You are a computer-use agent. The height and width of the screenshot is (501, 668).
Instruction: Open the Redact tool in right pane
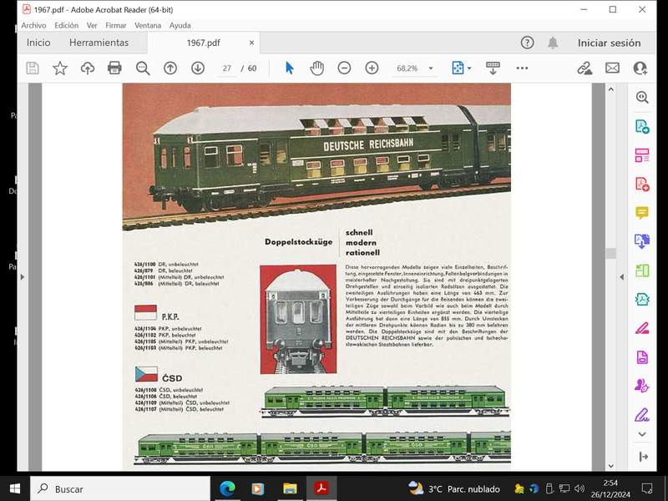(x=642, y=328)
